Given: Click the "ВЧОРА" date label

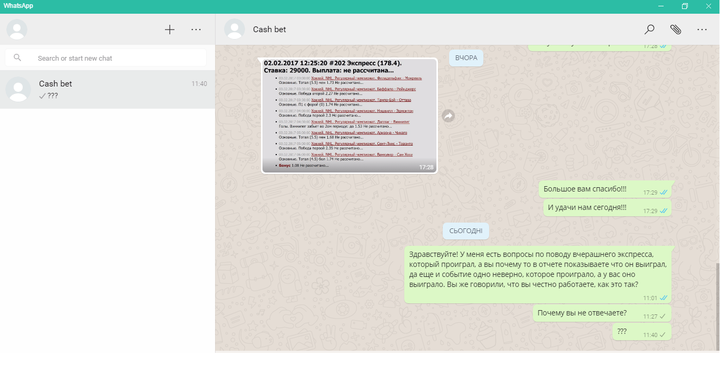Looking at the screenshot, I should tap(466, 58).
